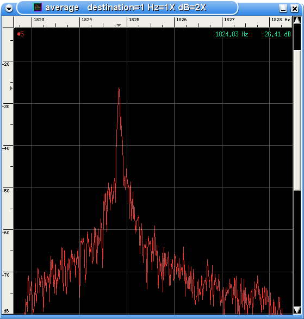The image size is (304, 319).
Task: Click the scrollbar down arrow
Action: point(297,310)
